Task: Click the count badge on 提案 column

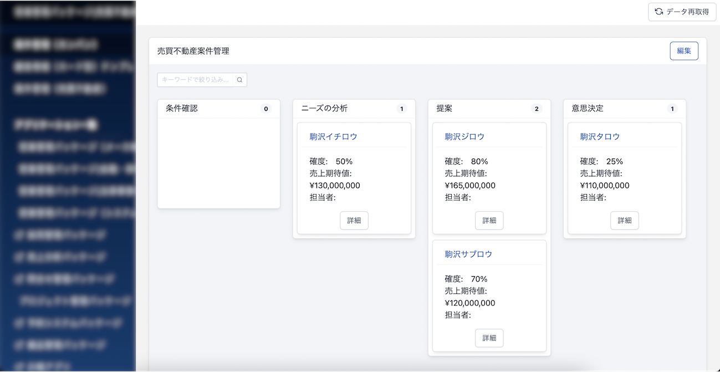Action: pyautogui.click(x=536, y=109)
